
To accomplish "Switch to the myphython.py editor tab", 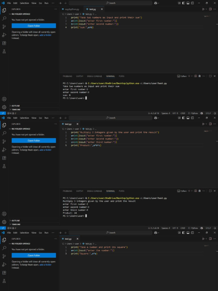I will (72, 9).
